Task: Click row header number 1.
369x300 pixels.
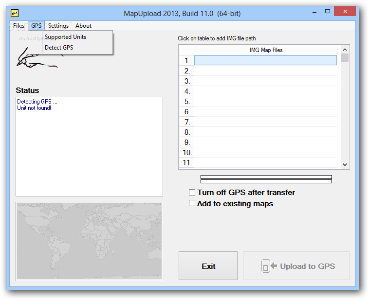Action: (x=186, y=60)
